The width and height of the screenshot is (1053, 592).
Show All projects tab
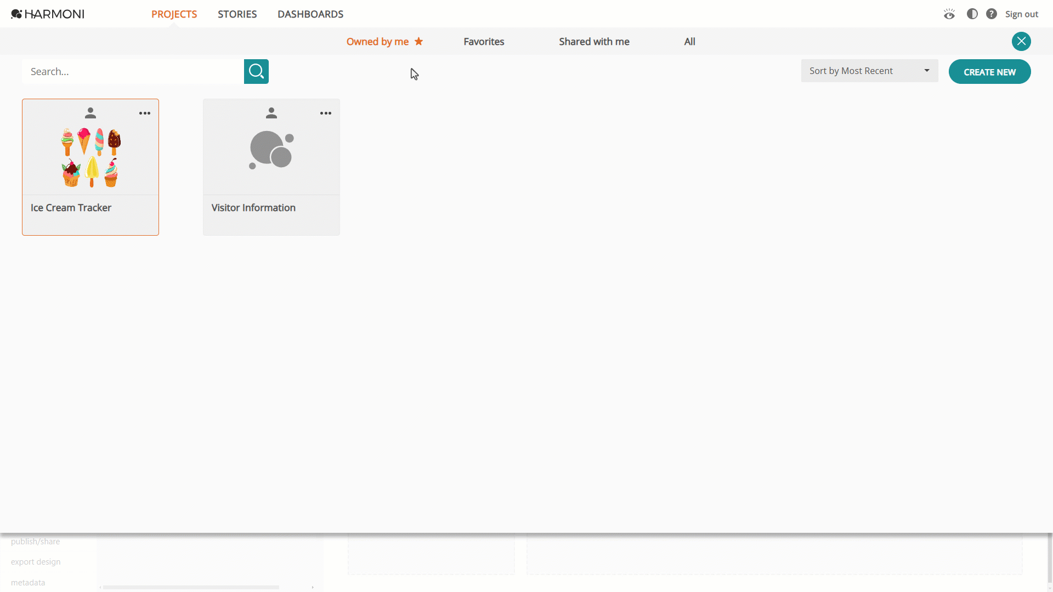(689, 42)
